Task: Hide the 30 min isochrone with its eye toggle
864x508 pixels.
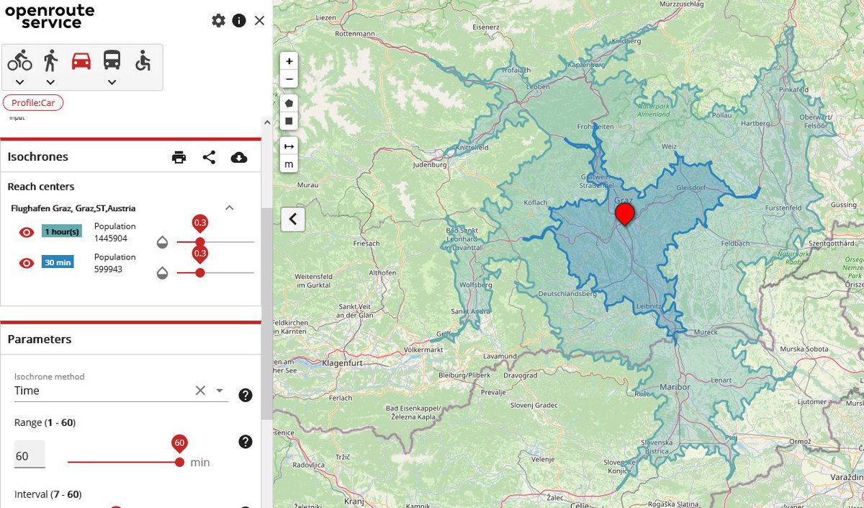Action: (26, 262)
